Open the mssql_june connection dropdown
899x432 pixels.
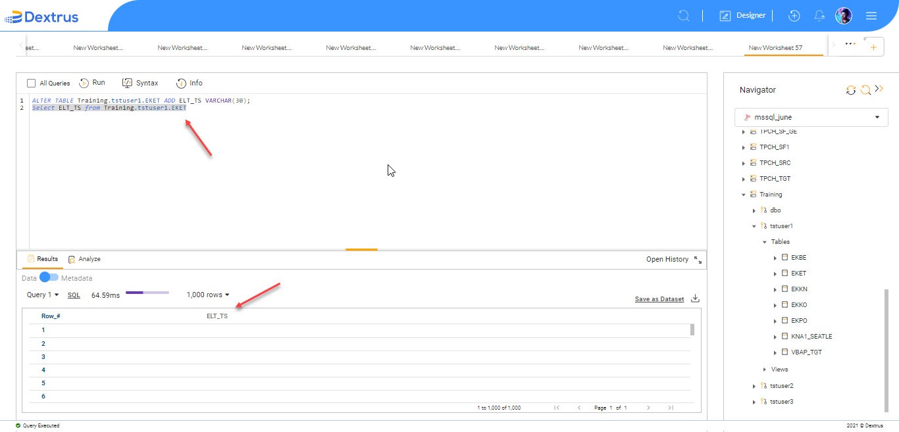point(811,117)
